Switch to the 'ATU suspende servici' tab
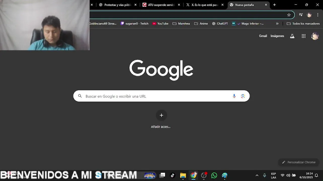The width and height of the screenshot is (323, 181). [161, 5]
